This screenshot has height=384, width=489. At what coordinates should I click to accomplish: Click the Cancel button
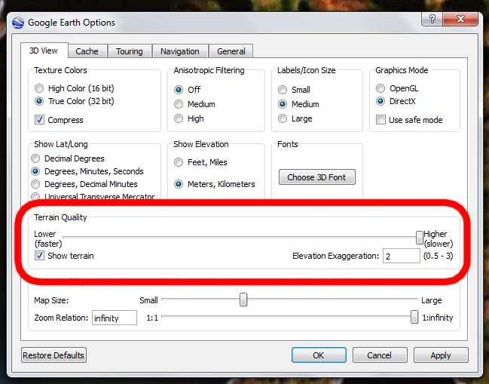[380, 355]
